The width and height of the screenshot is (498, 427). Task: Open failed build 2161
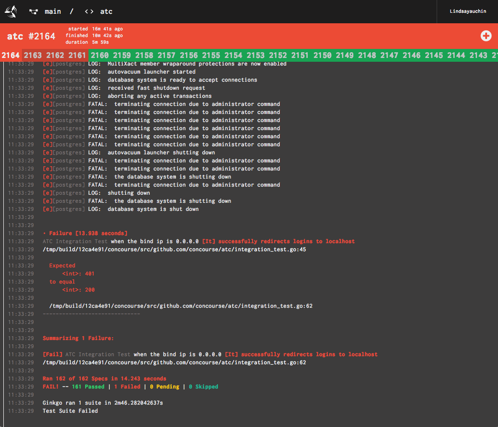[x=77, y=55]
